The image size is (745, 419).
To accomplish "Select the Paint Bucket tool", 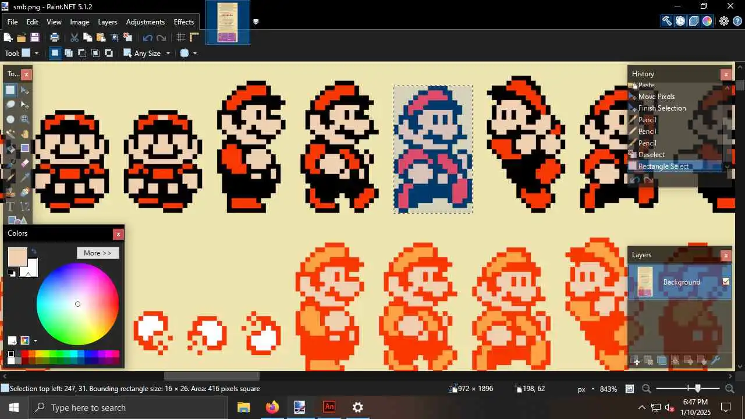I will [x=10, y=148].
